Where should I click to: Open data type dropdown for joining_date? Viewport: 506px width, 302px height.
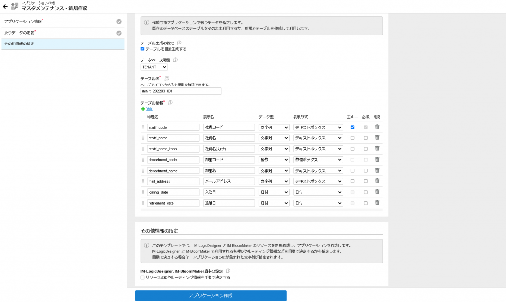(274, 192)
